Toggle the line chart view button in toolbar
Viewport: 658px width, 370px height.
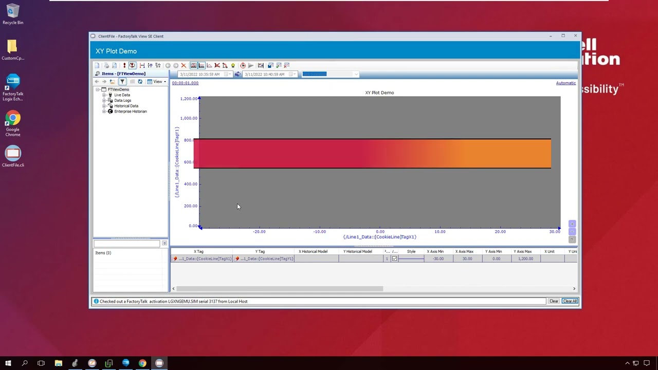202,66
